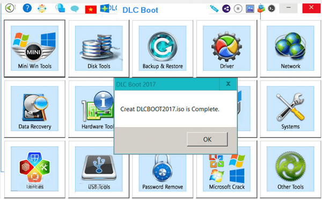The image size is (322, 199).
Task: Open the Network tile
Action: pos(290,48)
